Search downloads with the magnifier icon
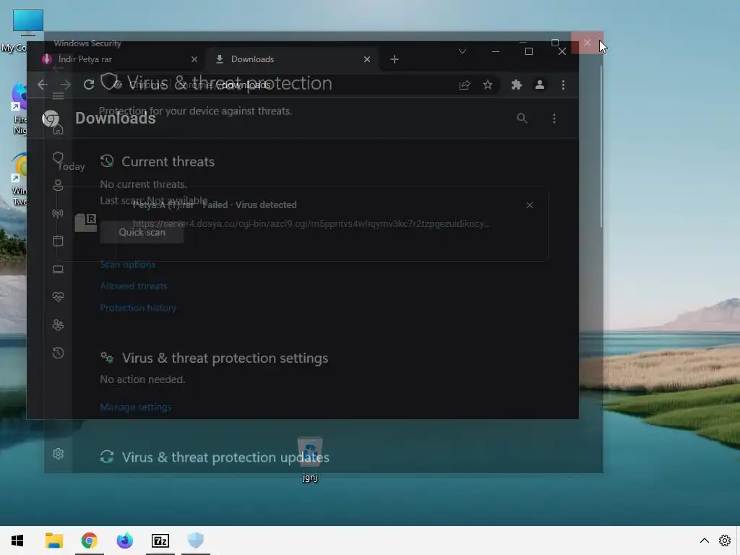Image resolution: width=740 pixels, height=555 pixels. (x=522, y=119)
